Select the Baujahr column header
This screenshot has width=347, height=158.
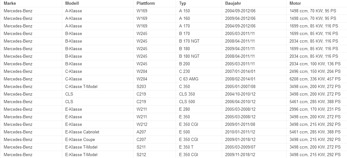pos(233,3)
